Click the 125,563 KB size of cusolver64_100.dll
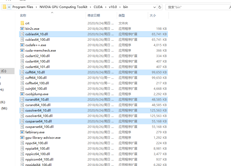231x166 pixels. pyautogui.click(x=158, y=116)
